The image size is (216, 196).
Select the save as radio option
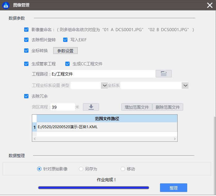pos(81,169)
